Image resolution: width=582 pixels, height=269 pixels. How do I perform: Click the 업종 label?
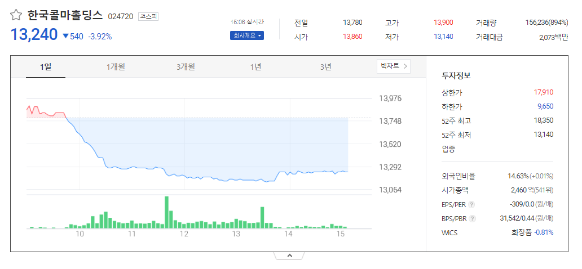click(448, 149)
